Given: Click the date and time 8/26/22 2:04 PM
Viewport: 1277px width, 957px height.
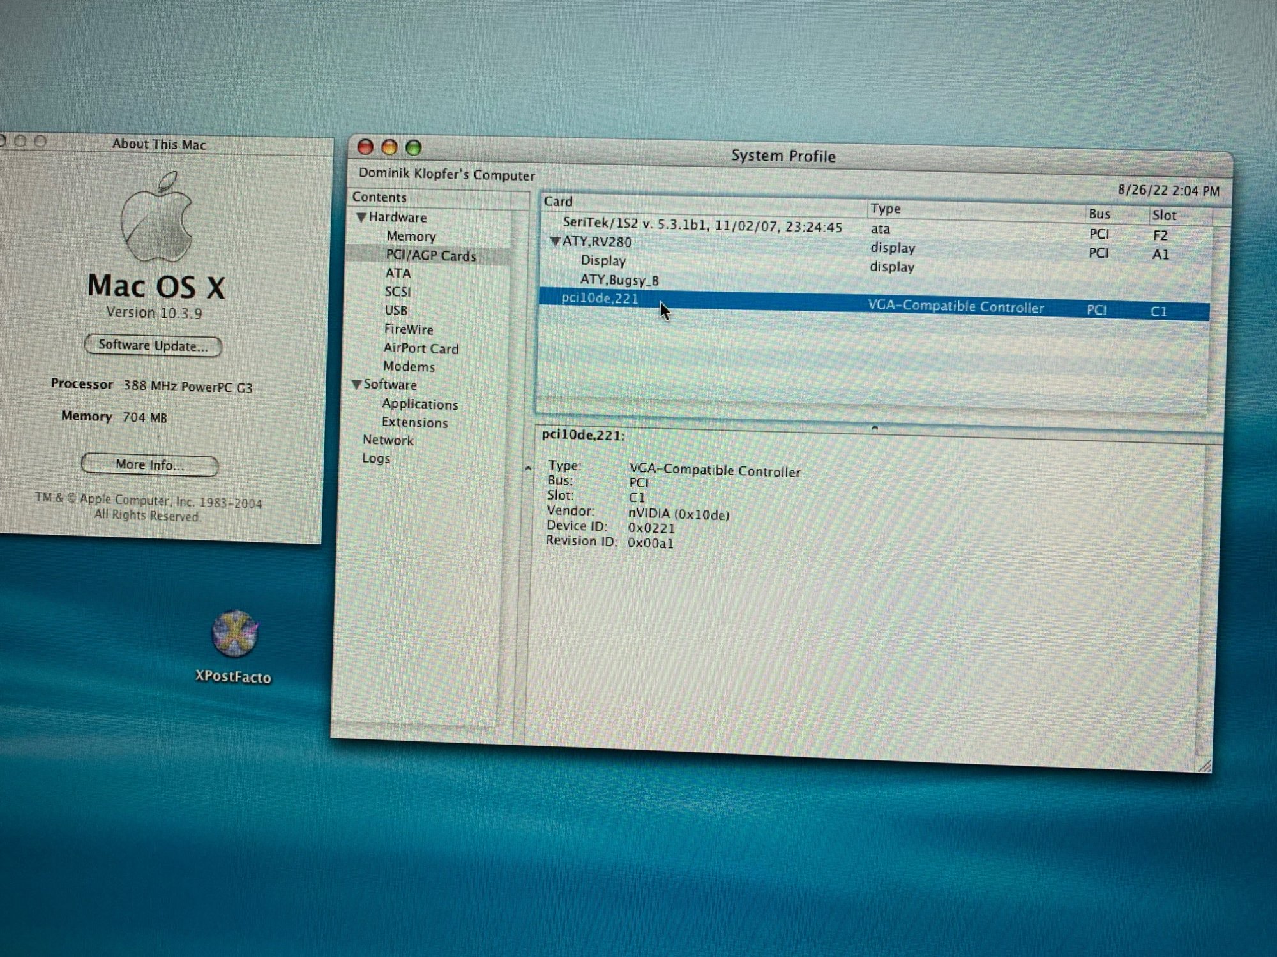Looking at the screenshot, I should click(1168, 191).
